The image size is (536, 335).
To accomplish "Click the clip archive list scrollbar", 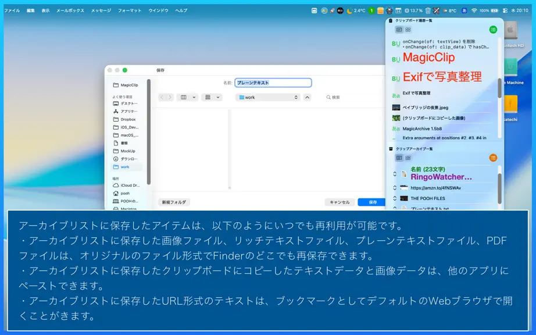I will [499, 188].
